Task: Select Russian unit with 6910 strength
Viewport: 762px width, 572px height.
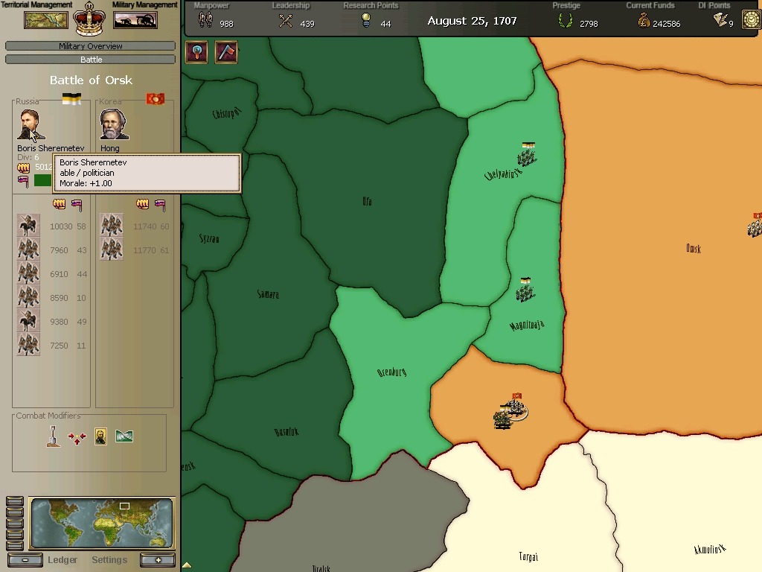Action: 28,273
